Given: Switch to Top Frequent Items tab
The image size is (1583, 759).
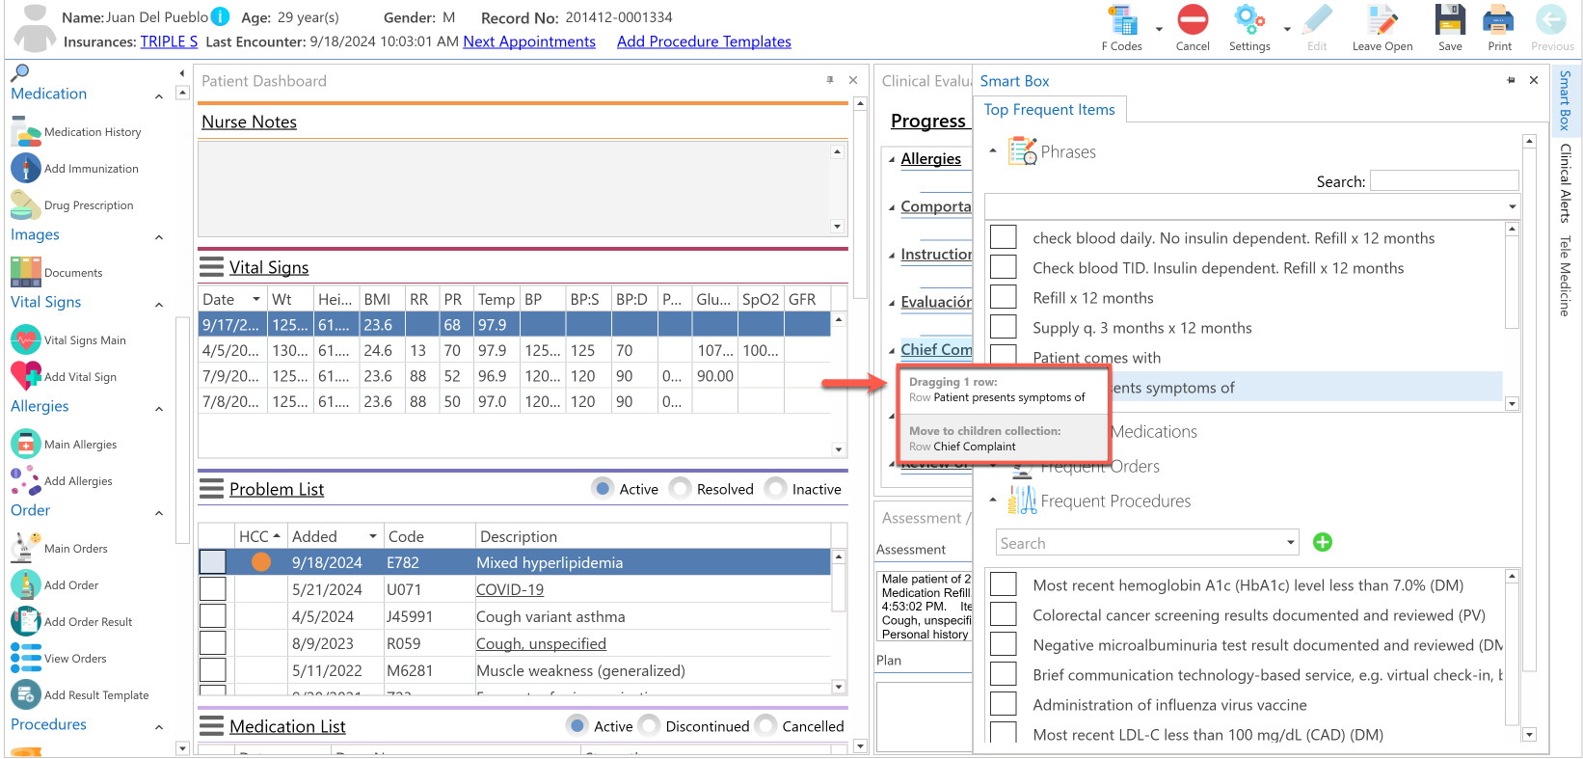Looking at the screenshot, I should [x=1049, y=110].
